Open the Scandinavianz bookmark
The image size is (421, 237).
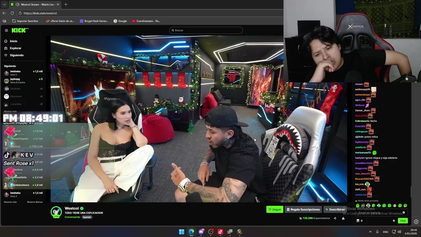click(x=146, y=21)
